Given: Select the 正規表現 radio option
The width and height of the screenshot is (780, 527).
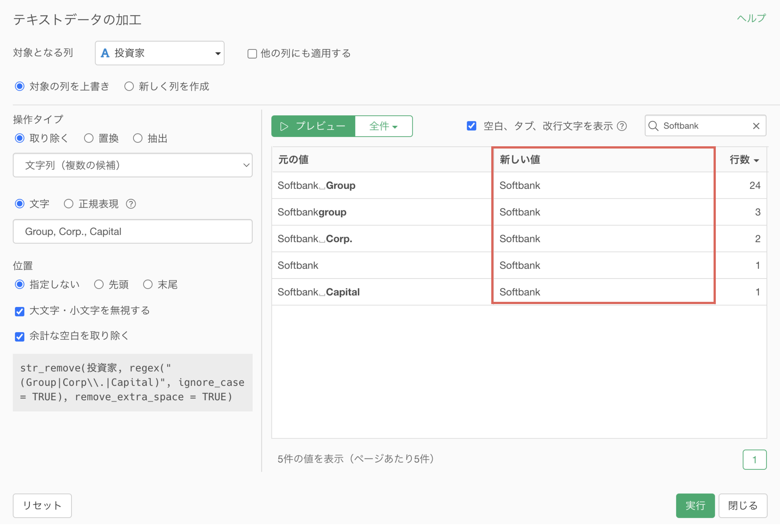Looking at the screenshot, I should 68,204.
